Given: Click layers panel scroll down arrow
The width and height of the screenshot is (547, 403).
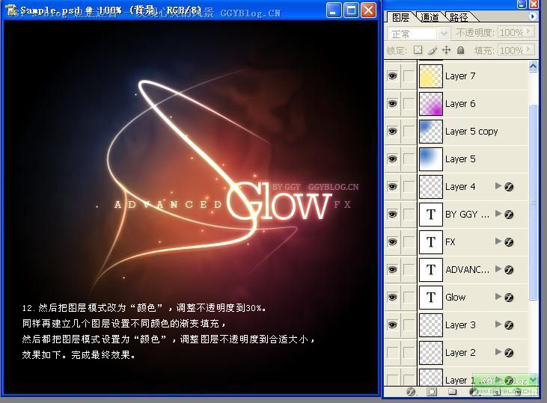Looking at the screenshot, I should (x=533, y=379).
